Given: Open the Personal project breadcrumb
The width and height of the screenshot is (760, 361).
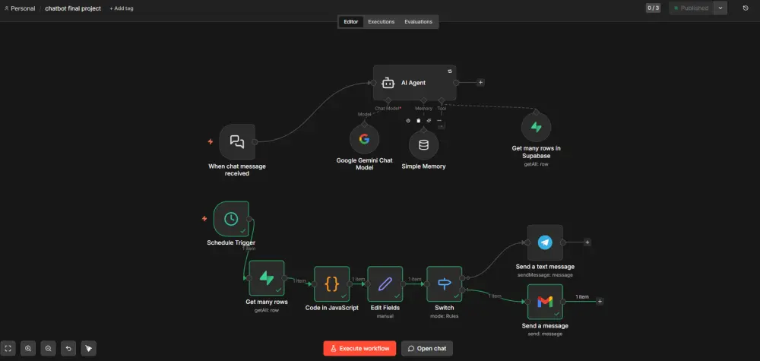Looking at the screenshot, I should tap(20, 8).
